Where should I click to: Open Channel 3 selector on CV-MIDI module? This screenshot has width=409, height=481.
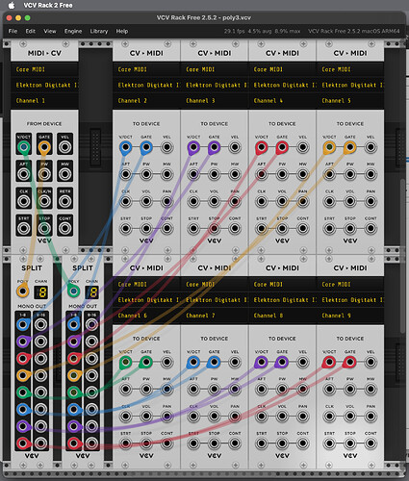215,101
